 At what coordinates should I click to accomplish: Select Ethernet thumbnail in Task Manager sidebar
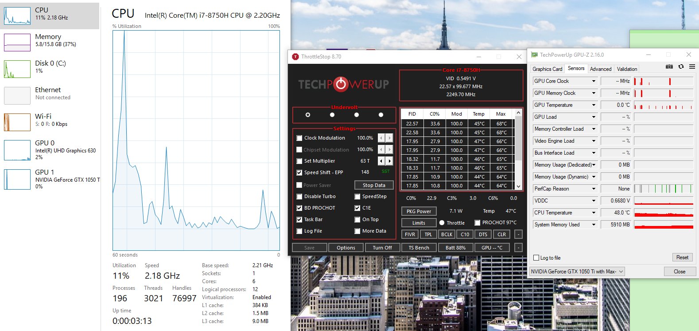(17, 96)
